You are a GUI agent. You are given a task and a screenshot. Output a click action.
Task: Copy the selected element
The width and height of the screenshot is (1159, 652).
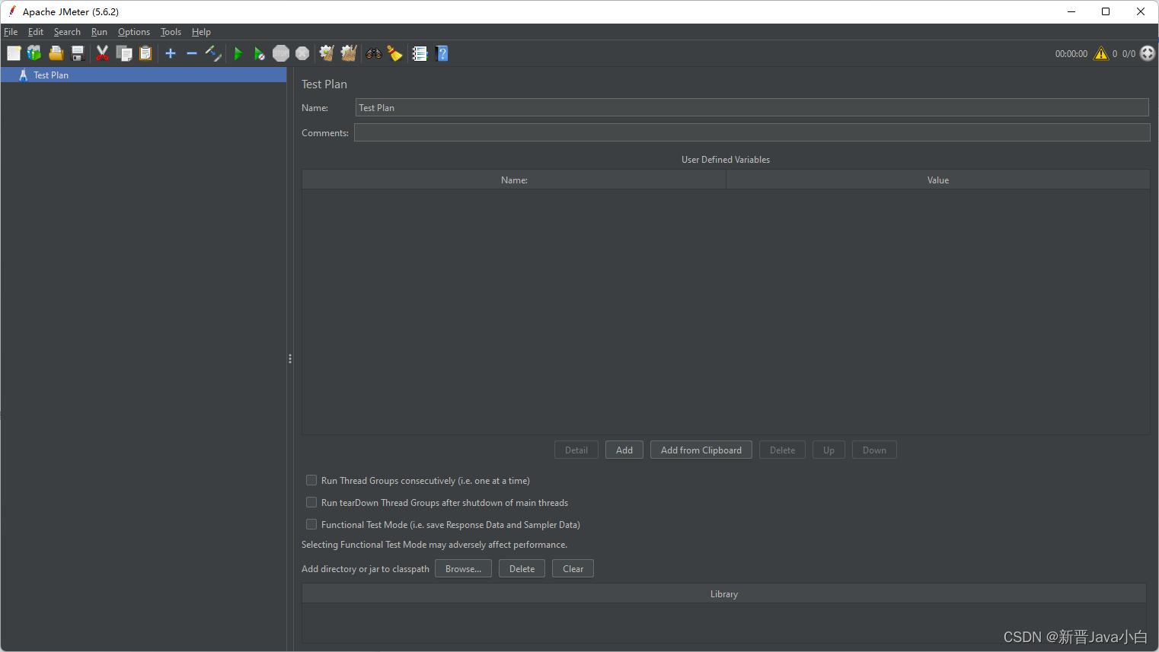coord(124,53)
